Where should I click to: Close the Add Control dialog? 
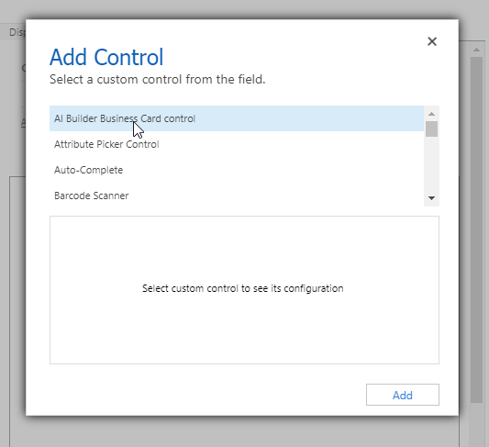point(432,41)
